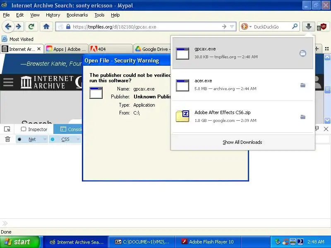Click the Safely Remove Hardware tray icon
Screen dimensions: 331x248
tap(278, 242)
